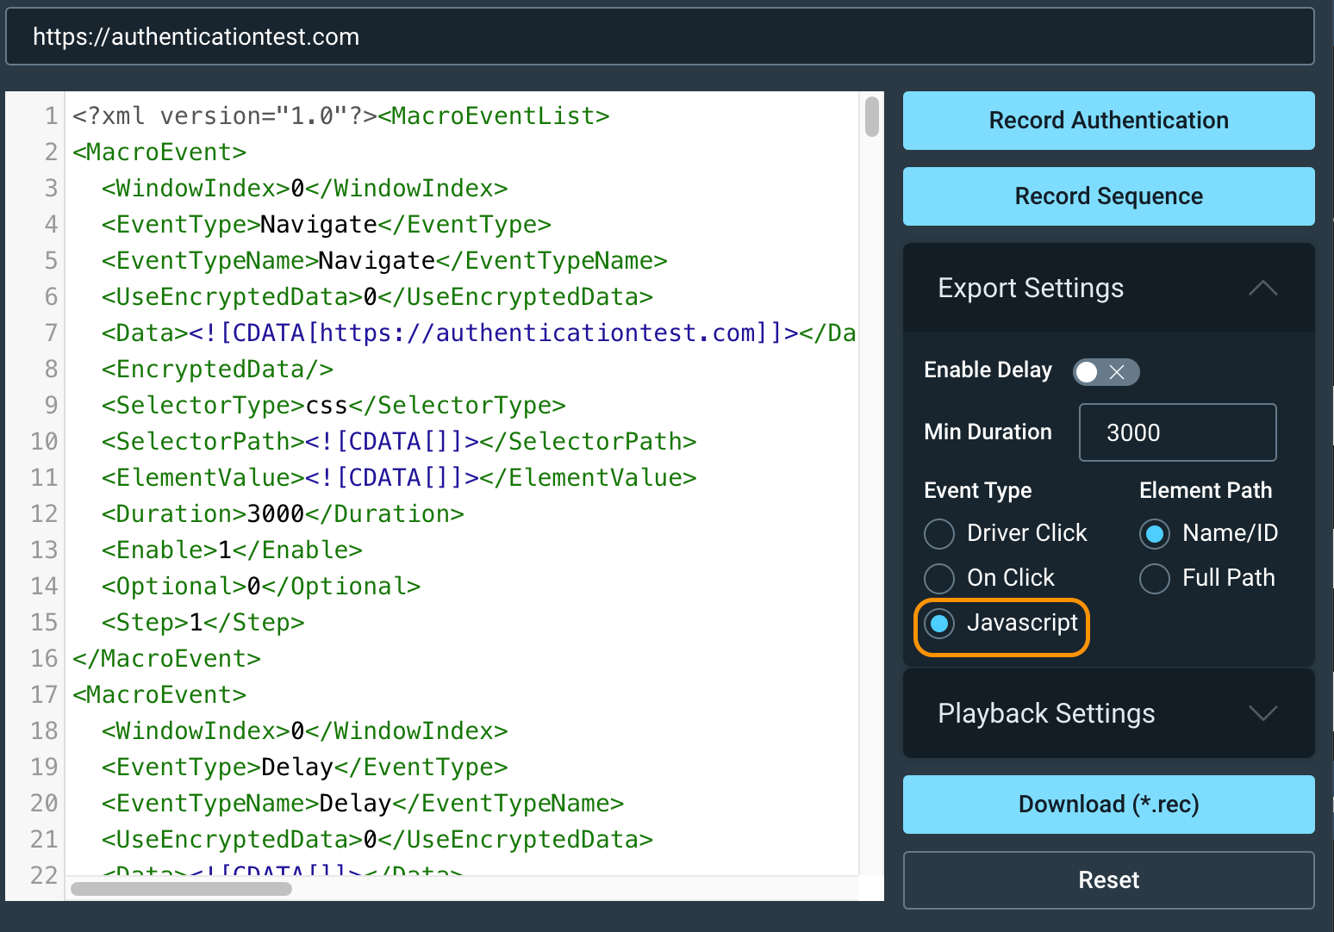This screenshot has height=932, width=1334.
Task: Choose Full Path element path option
Action: pos(1155,578)
